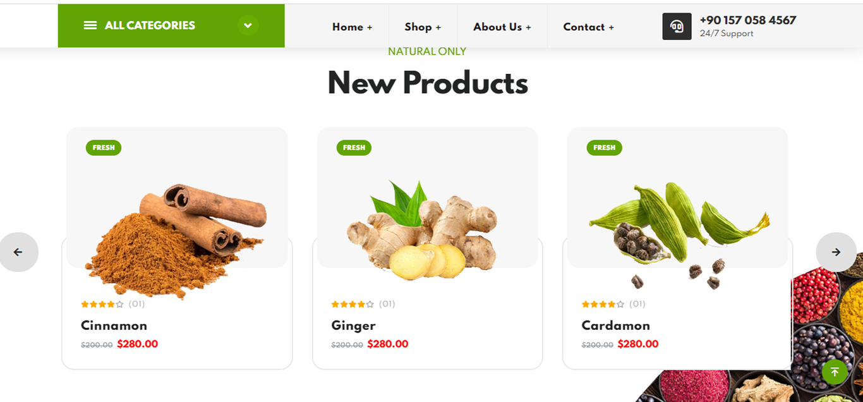Image resolution: width=863 pixels, height=402 pixels.
Task: Expand the About Us submenu
Action: [x=502, y=27]
